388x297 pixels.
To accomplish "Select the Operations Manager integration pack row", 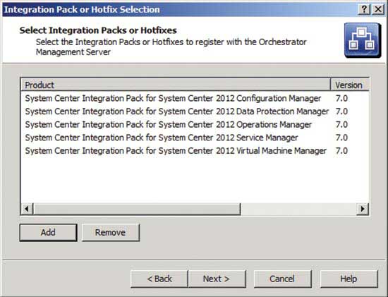I will 195,124.
